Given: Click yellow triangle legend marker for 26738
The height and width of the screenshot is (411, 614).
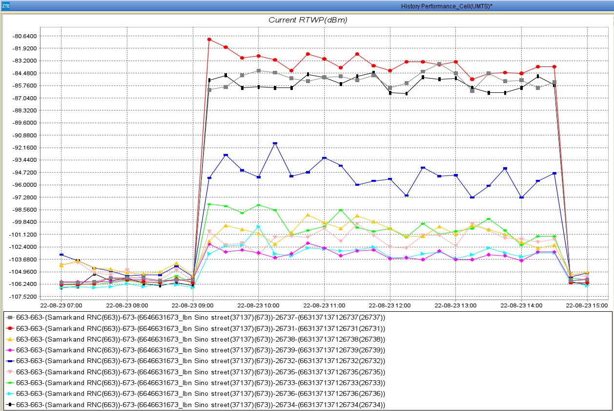Looking at the screenshot, I should [x=10, y=339].
